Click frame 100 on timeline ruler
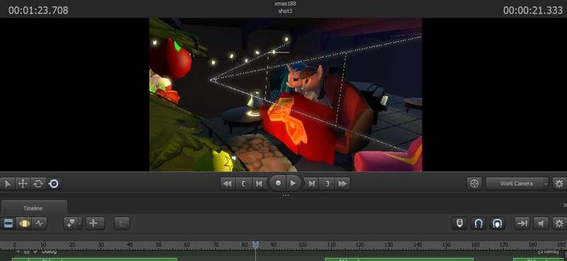 click(303, 245)
